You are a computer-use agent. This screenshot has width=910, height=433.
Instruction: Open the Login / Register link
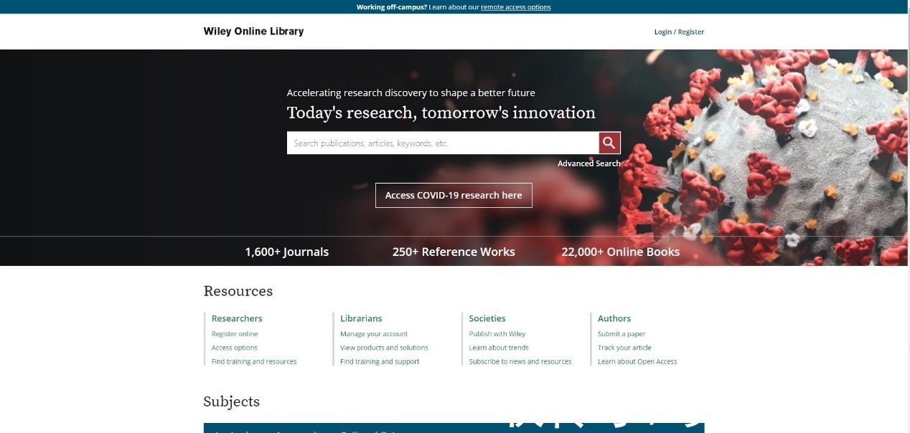(x=678, y=32)
